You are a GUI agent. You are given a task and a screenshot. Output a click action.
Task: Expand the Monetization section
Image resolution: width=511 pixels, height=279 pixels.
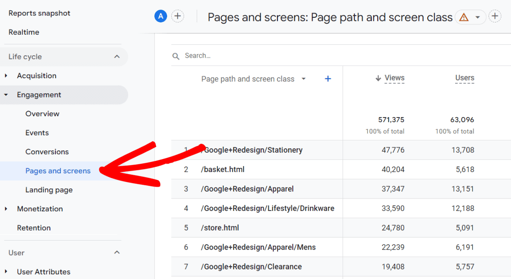5,209
